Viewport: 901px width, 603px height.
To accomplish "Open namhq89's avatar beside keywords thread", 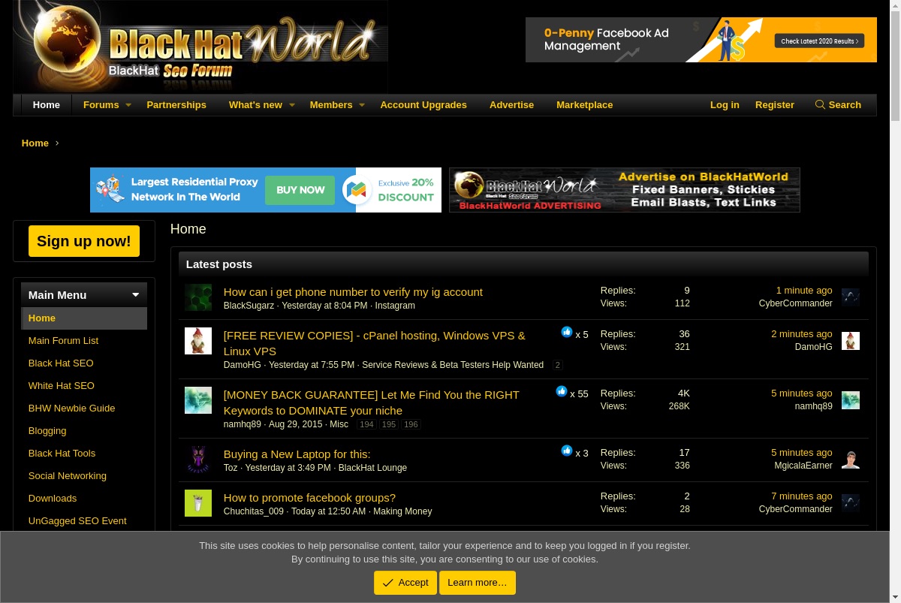I will tap(198, 400).
